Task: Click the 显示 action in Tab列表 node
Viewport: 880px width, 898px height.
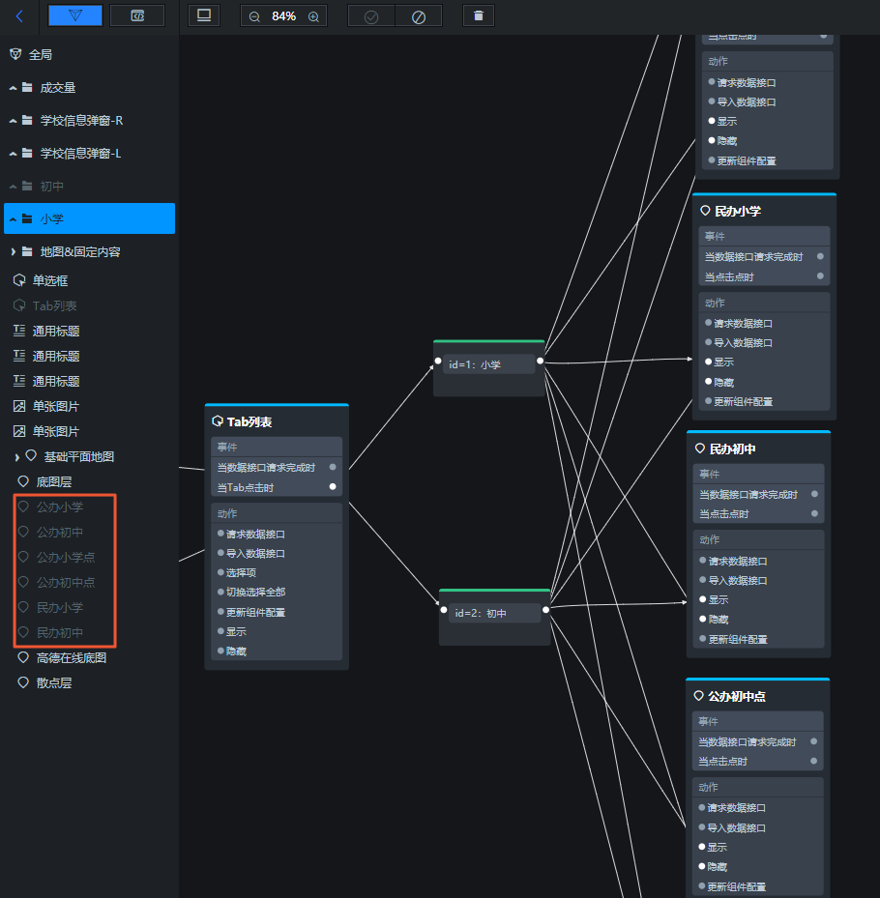Action: [x=236, y=631]
